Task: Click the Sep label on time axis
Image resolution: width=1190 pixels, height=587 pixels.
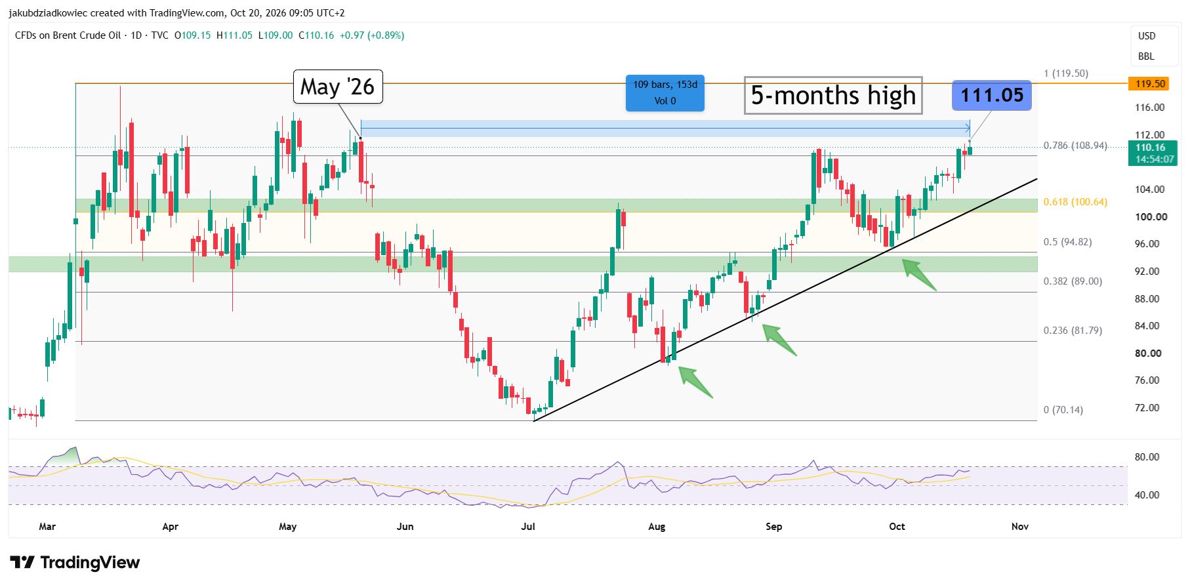Action: pyautogui.click(x=774, y=527)
